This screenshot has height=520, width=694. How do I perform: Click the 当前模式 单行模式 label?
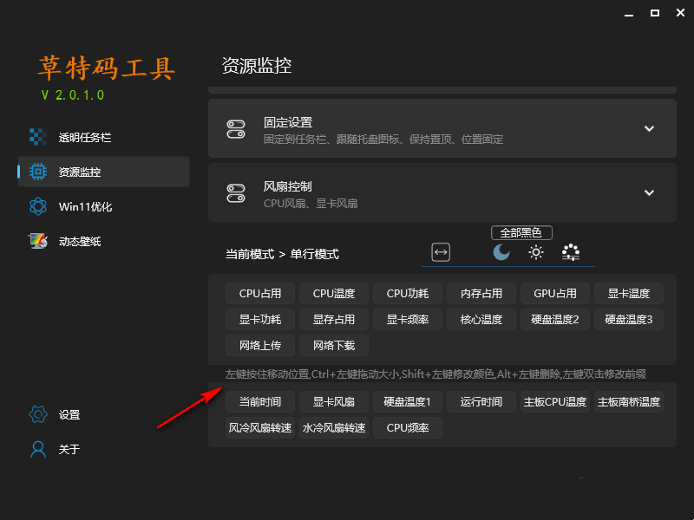tap(282, 254)
